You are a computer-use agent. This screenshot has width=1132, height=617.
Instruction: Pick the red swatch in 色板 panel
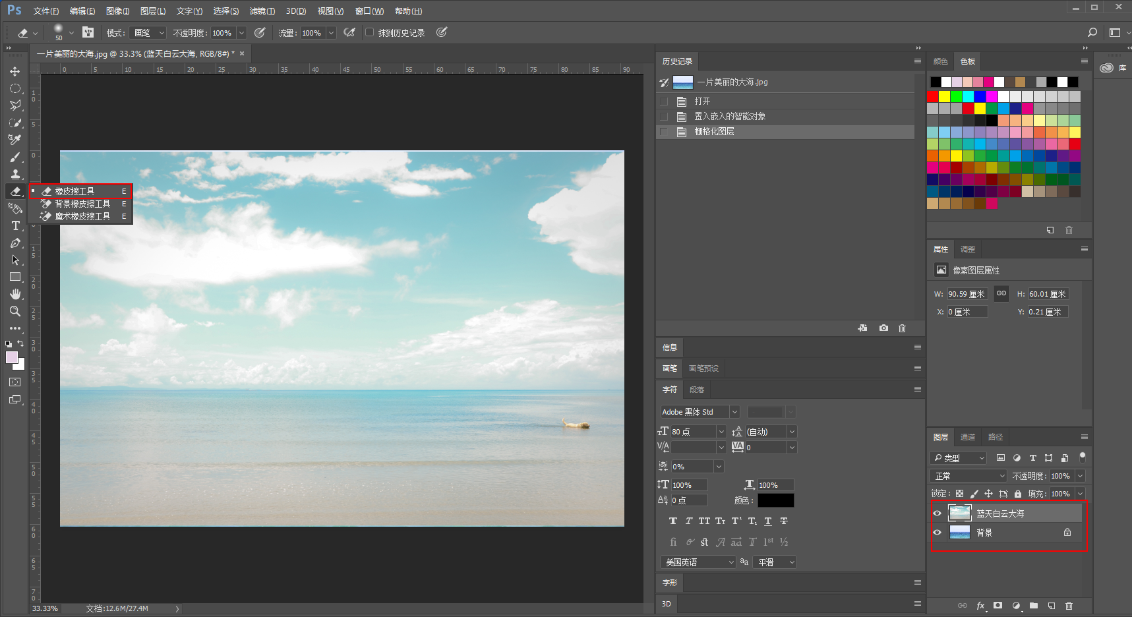point(932,96)
